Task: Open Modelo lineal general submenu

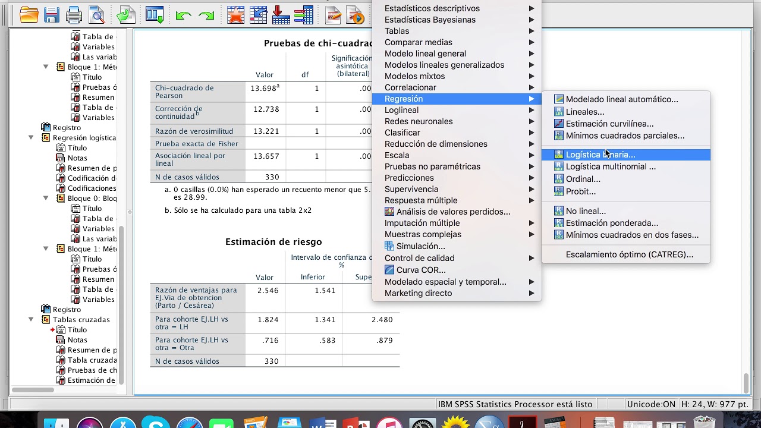Action: click(x=457, y=53)
